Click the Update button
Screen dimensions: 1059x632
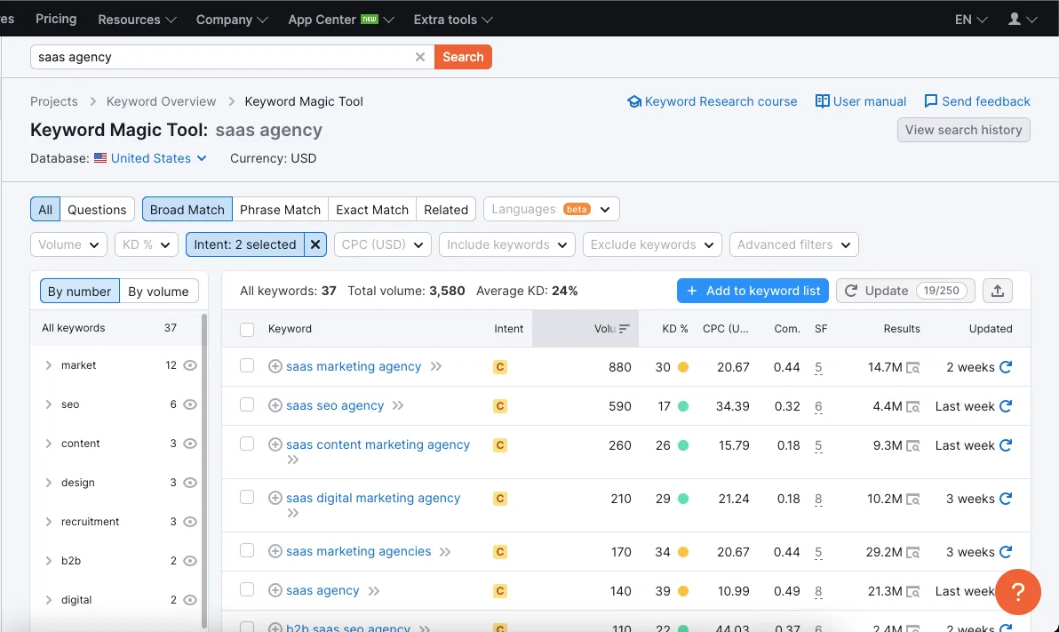tap(905, 291)
